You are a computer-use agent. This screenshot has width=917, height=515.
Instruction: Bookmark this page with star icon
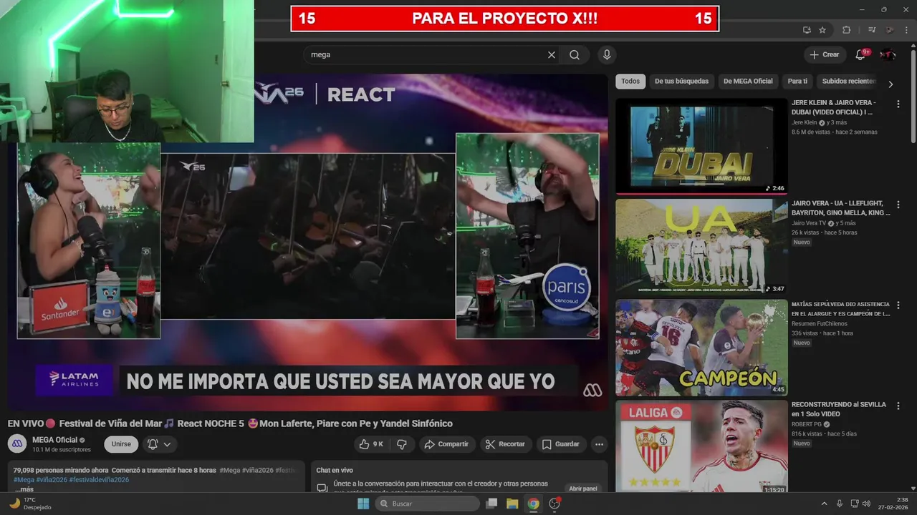822,30
